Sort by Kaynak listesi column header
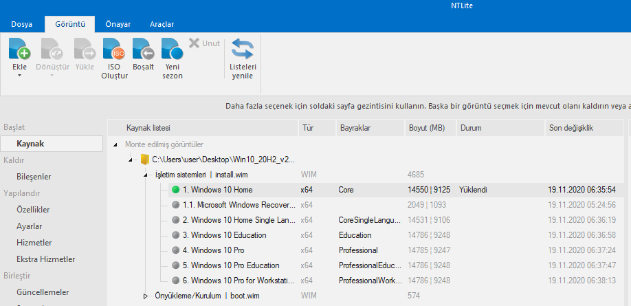The height and width of the screenshot is (306, 631). click(x=203, y=128)
